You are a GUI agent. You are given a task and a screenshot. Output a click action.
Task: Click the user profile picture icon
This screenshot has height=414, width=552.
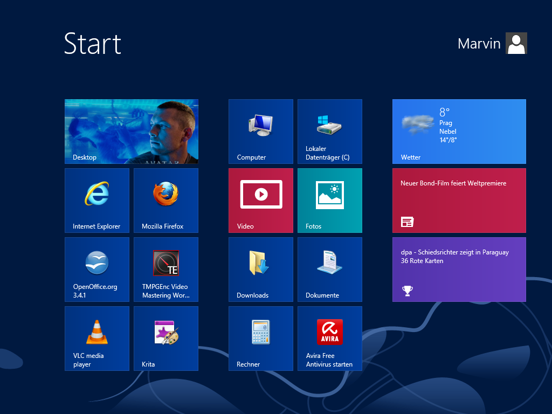(516, 43)
